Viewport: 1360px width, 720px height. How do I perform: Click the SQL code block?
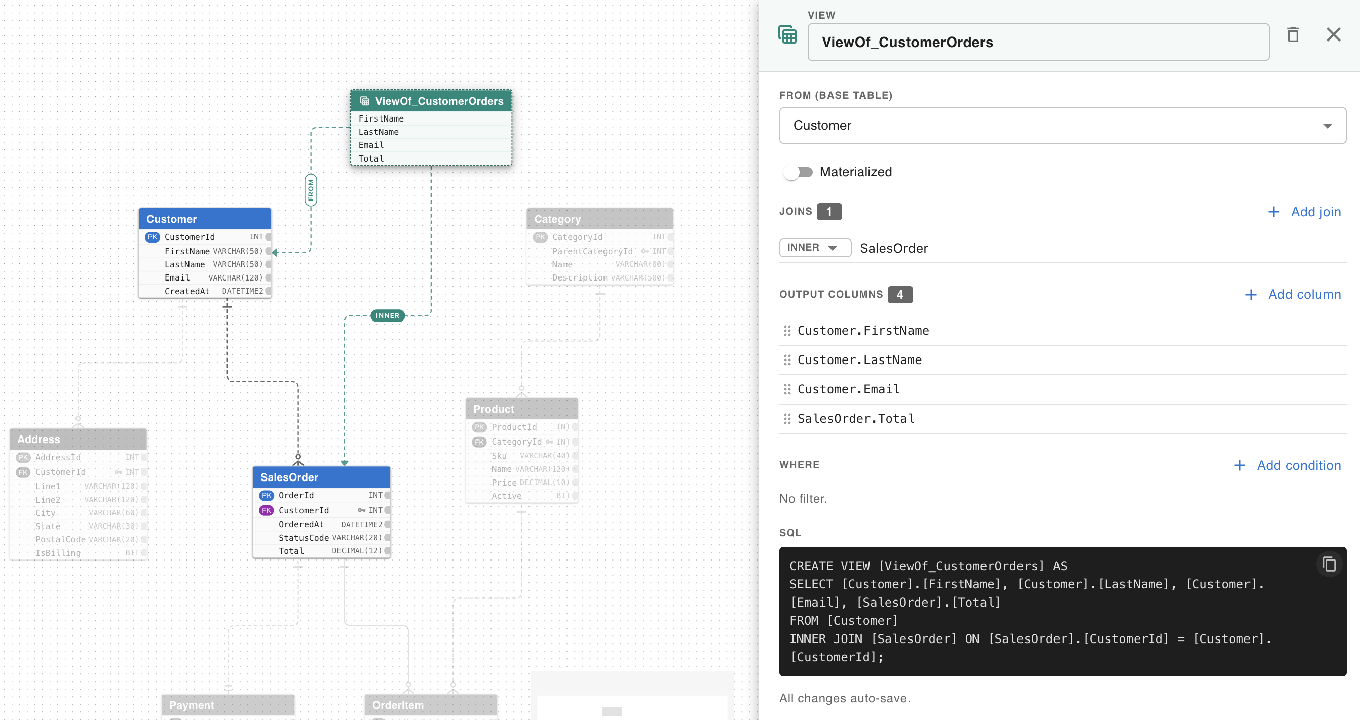[x=1062, y=611]
